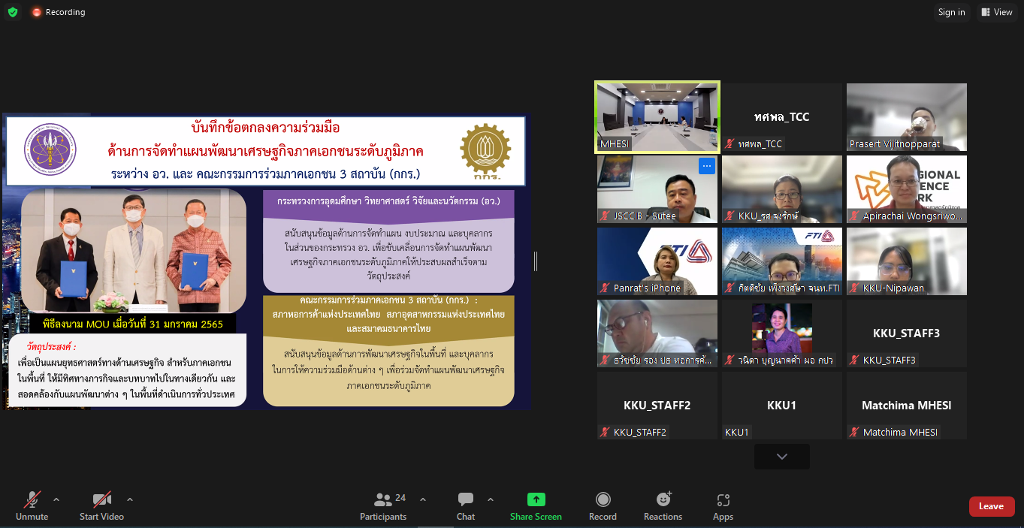Show more participants with the down chevron
The height and width of the screenshot is (528, 1024).
tap(782, 457)
